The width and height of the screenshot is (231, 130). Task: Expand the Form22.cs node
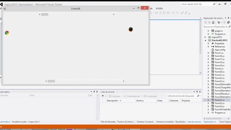click(208, 78)
